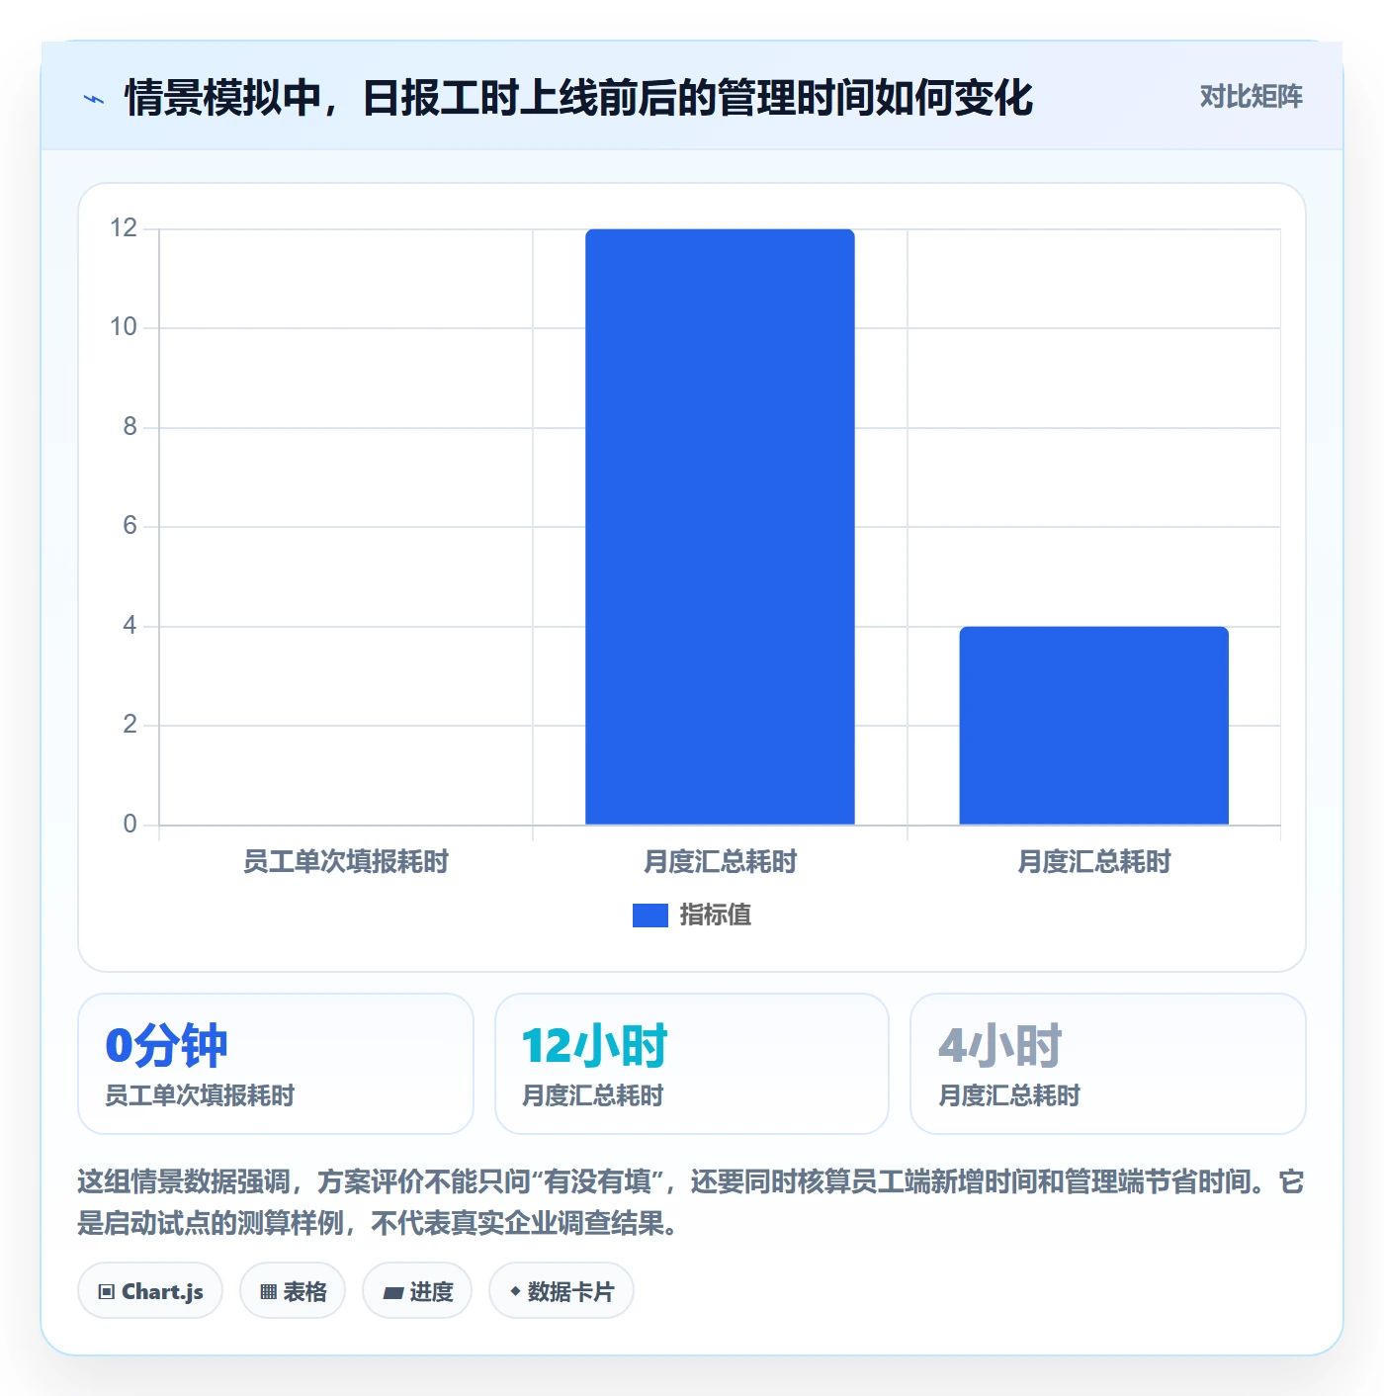Viewport: 1384px width, 1396px height.
Task: Click the 0分钟 stat card value
Action: [166, 1046]
